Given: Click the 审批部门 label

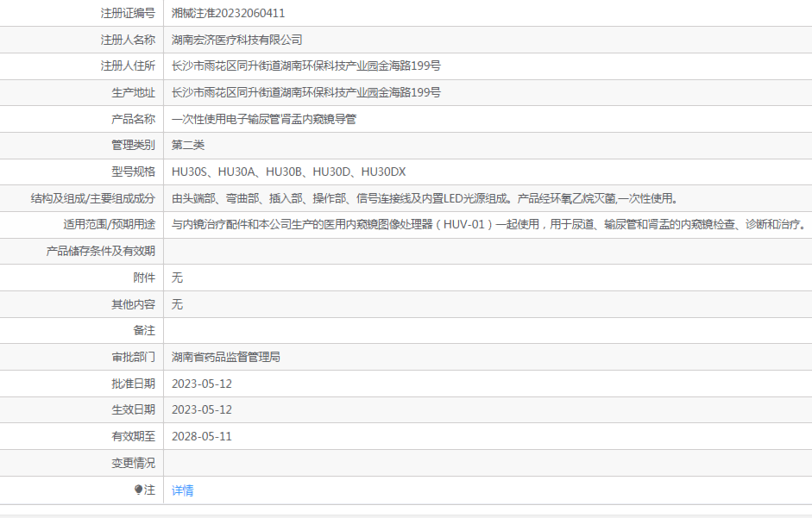Looking at the screenshot, I should coord(134,357).
